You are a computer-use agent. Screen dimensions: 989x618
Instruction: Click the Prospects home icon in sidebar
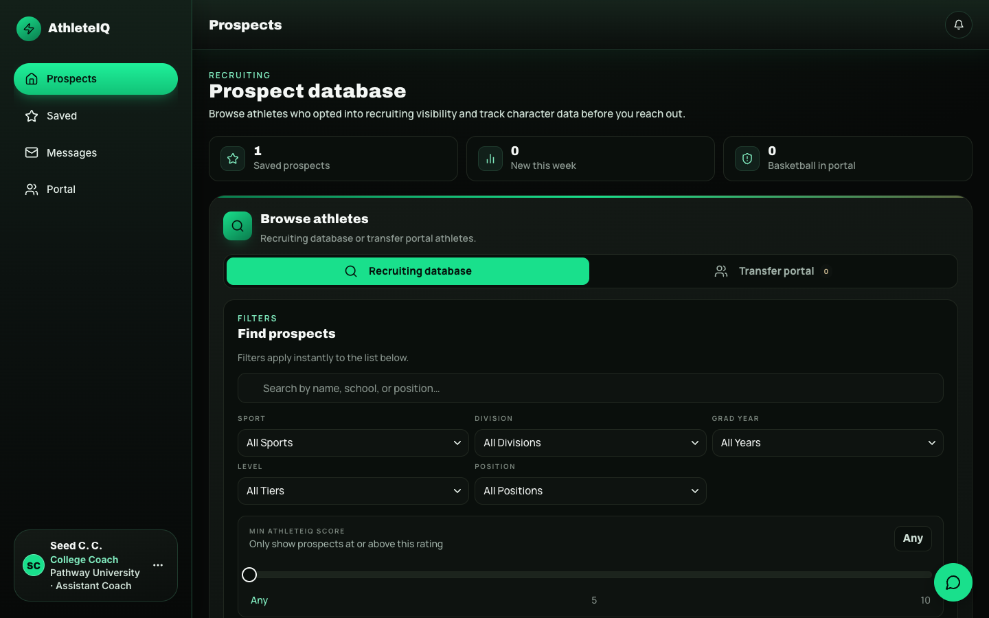(32, 79)
